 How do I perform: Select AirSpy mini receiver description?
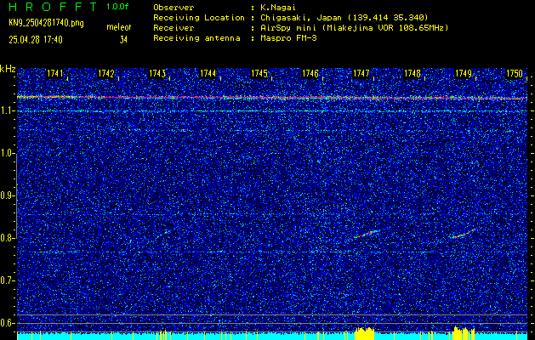coord(354,27)
